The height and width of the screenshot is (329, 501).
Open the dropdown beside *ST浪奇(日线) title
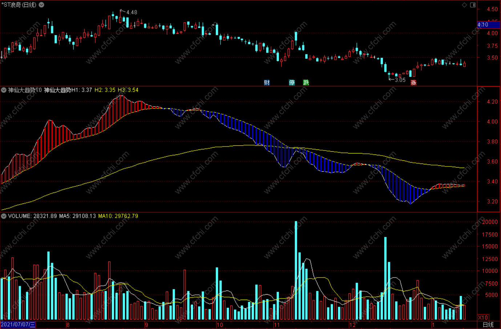pyautogui.click(x=41, y=5)
